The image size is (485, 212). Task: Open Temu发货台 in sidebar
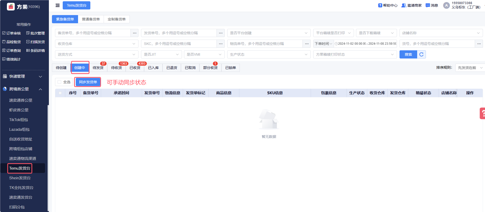[20, 168]
